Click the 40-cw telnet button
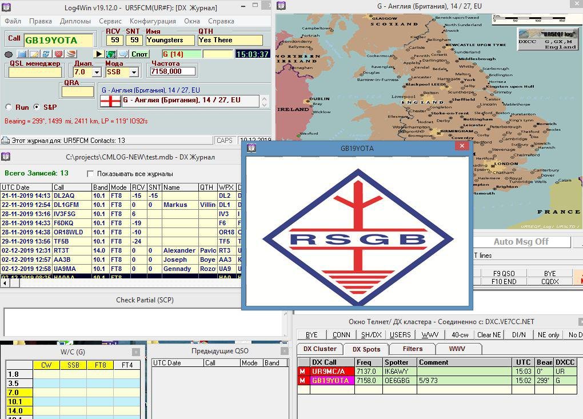583x419 pixels. coord(460,334)
